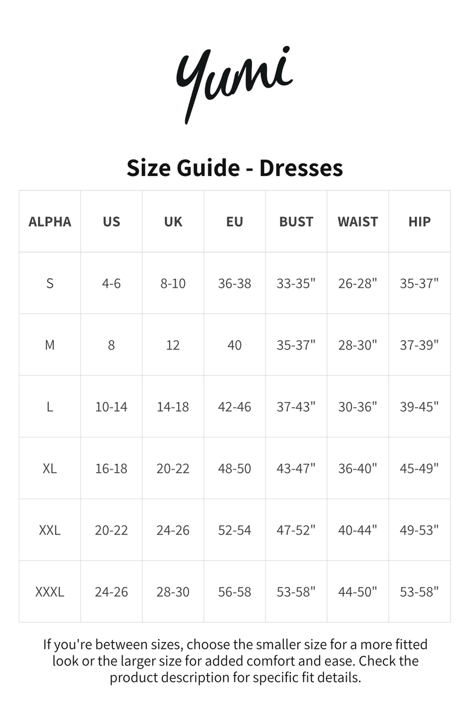Select the UK column header
This screenshot has width=471, height=723.
click(x=173, y=222)
